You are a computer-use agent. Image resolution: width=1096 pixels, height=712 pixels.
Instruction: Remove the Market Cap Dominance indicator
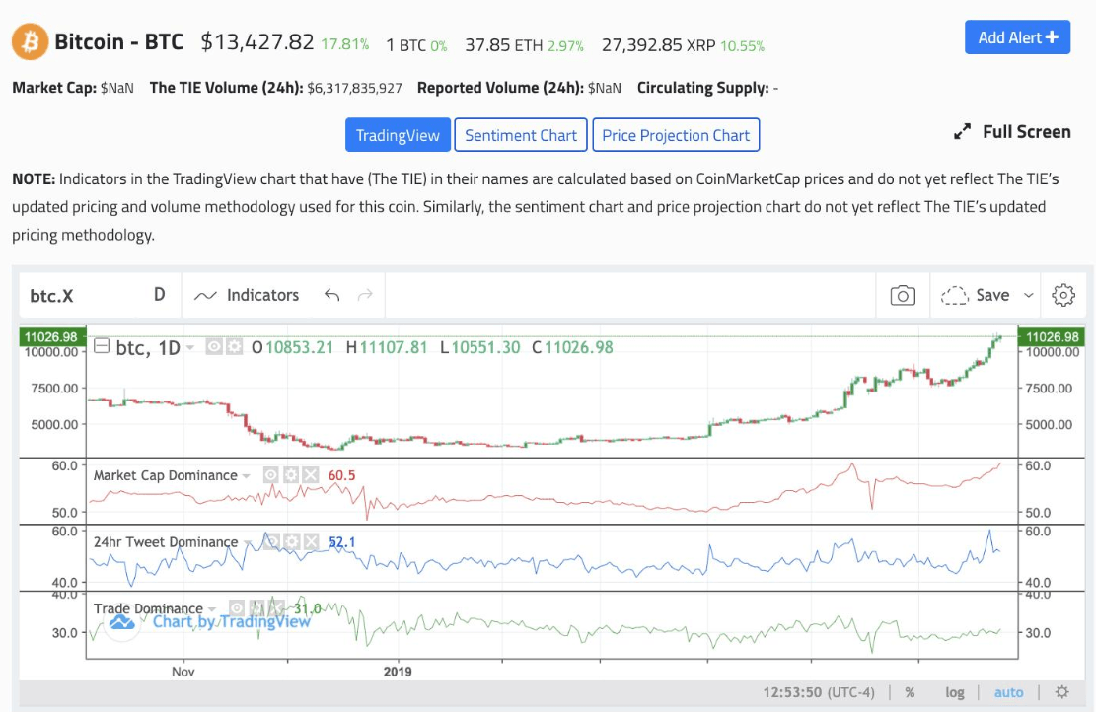click(311, 476)
